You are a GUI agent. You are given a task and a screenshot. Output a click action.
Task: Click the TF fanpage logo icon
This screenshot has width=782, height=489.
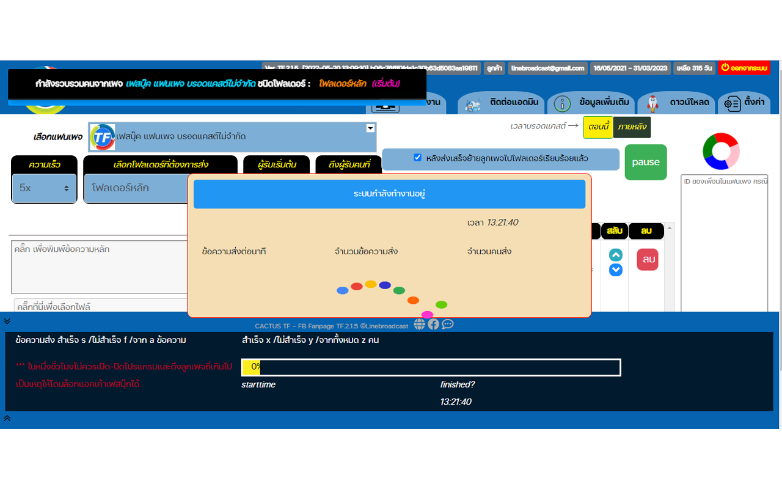point(102,137)
